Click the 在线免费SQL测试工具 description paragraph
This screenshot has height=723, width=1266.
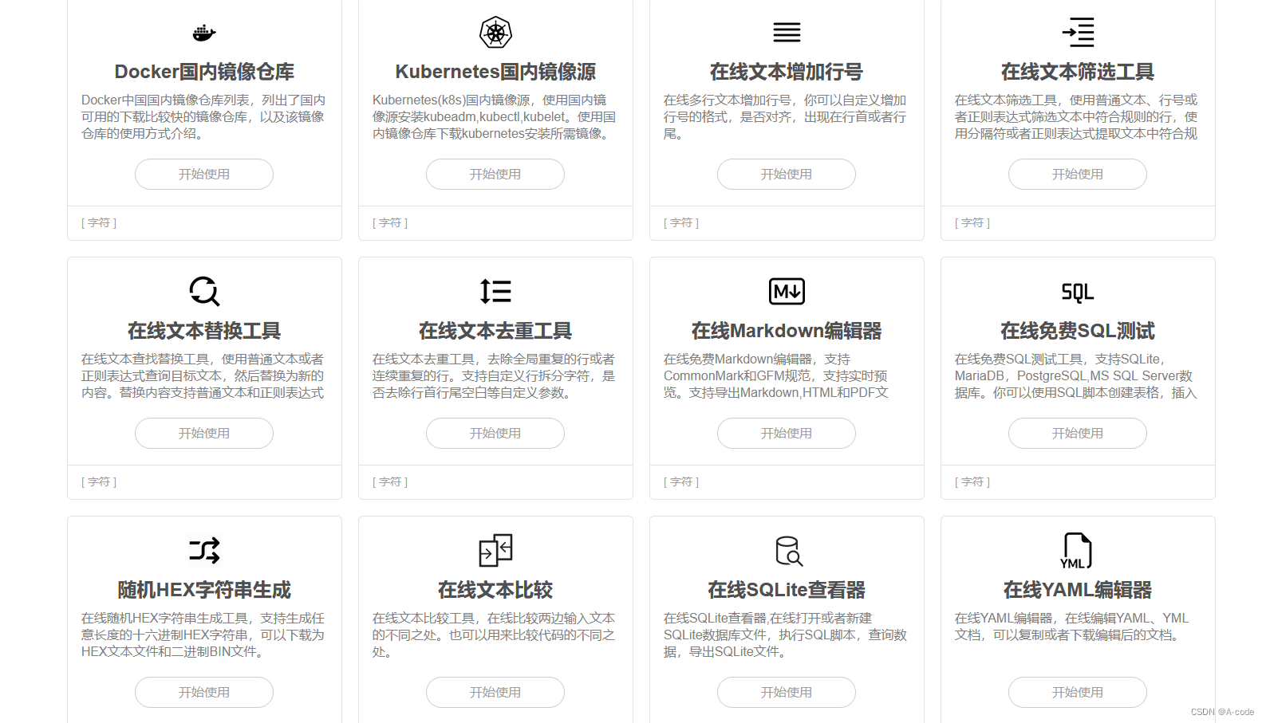(1077, 376)
